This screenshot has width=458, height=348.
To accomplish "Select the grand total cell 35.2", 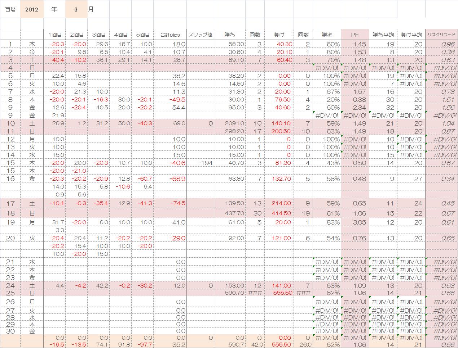I will [170, 344].
